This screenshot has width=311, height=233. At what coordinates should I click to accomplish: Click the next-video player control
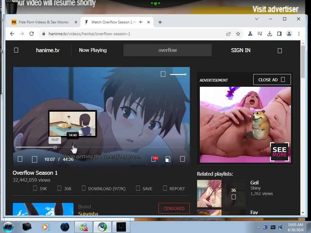(x=35, y=159)
